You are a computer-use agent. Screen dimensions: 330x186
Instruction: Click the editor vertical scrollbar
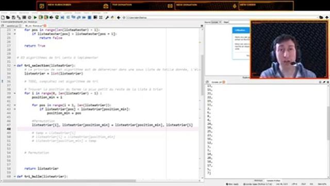click(x=202, y=75)
